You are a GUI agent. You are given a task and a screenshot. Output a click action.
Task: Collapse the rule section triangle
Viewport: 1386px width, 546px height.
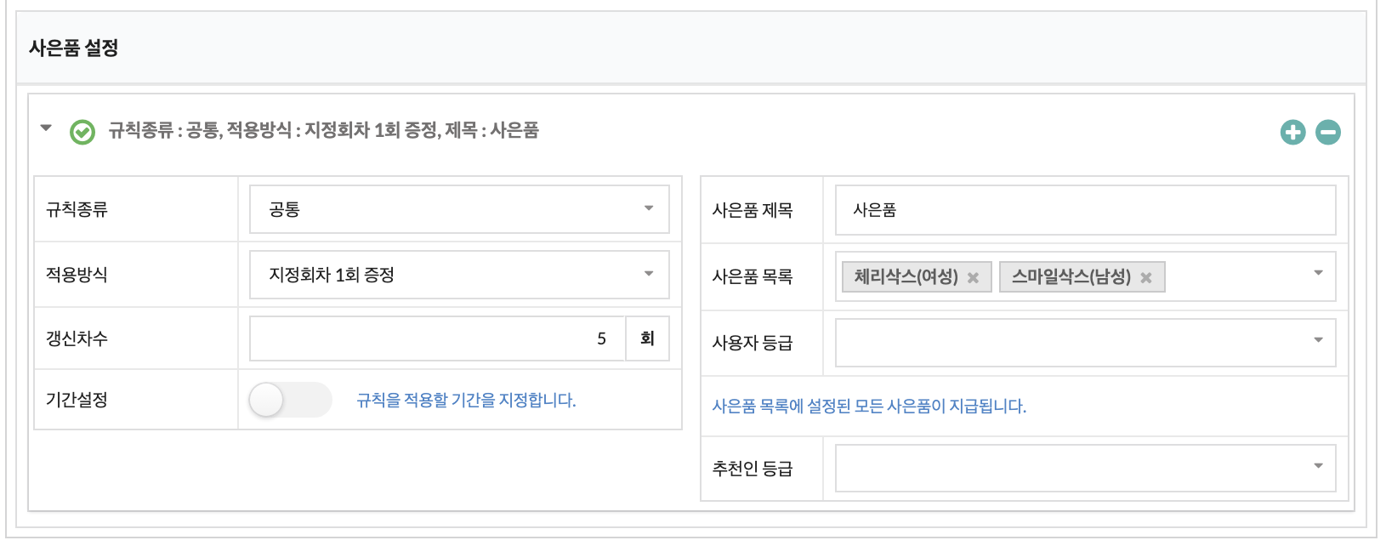(46, 128)
